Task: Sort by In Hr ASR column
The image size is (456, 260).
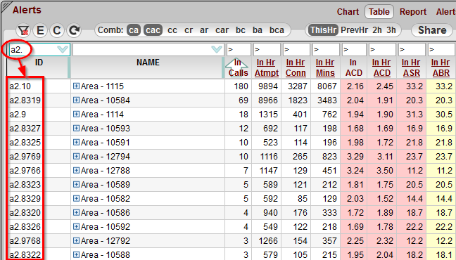Action: tap(412, 67)
